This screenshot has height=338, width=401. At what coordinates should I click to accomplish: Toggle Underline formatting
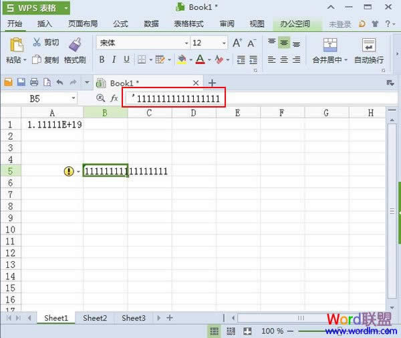tap(126, 59)
